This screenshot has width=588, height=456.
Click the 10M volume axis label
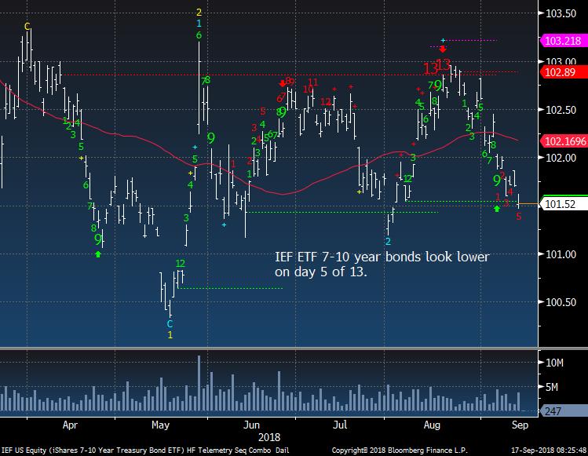(x=554, y=363)
